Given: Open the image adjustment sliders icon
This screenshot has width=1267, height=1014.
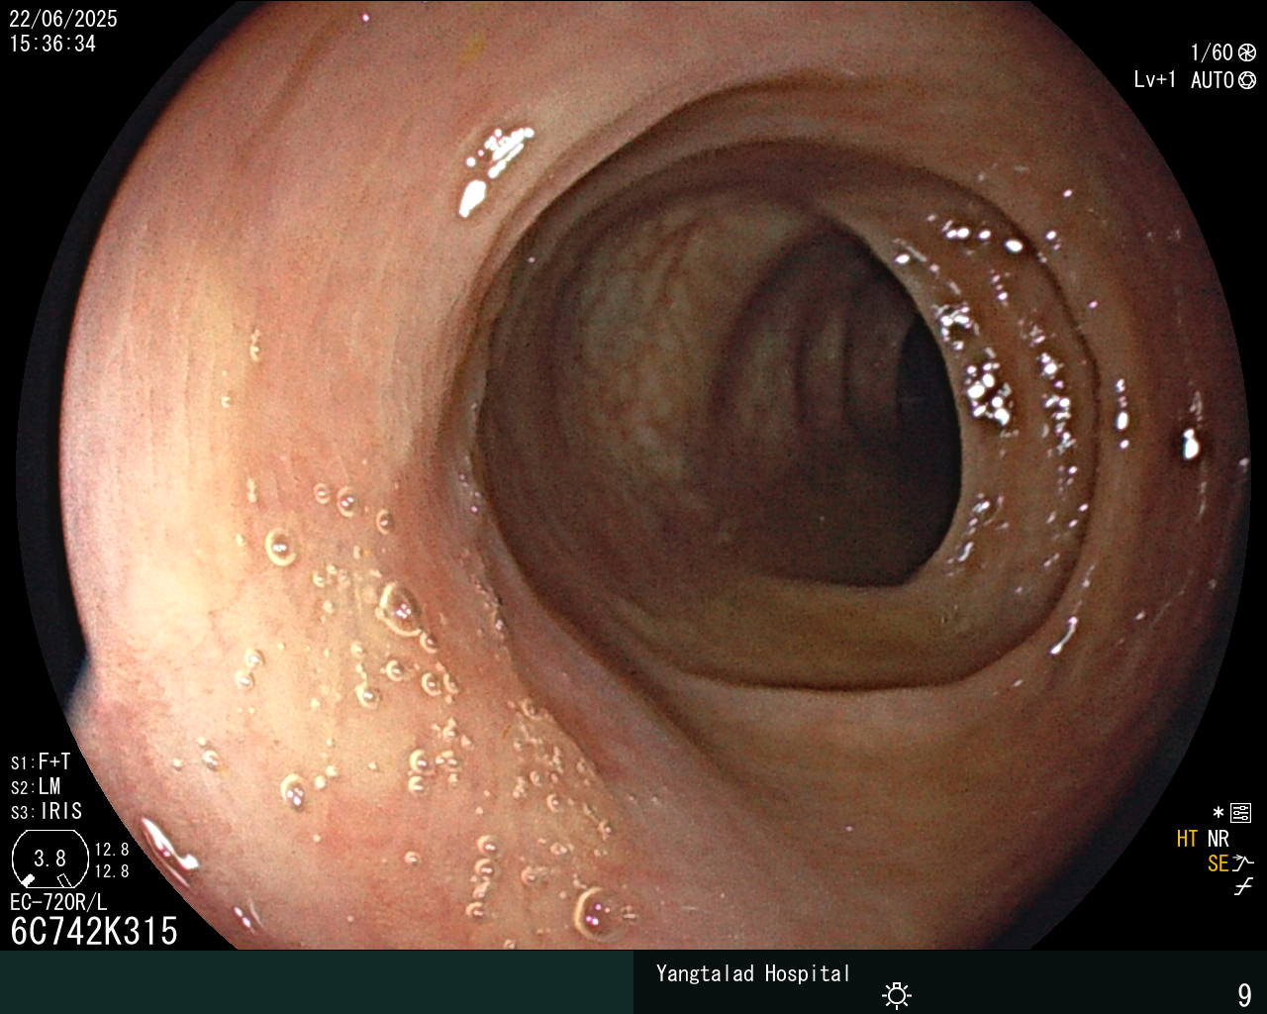Looking at the screenshot, I should (1241, 814).
